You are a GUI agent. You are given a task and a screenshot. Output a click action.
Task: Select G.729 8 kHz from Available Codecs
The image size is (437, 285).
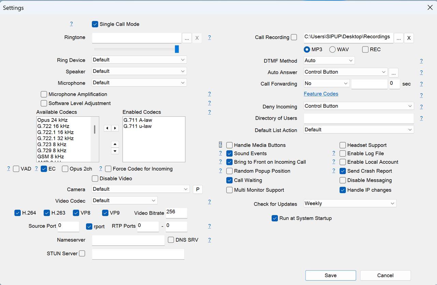click(x=52, y=151)
